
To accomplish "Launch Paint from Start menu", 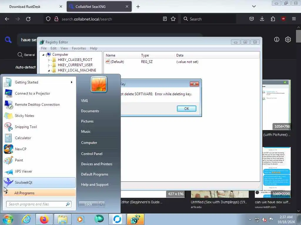I will click(39, 160).
